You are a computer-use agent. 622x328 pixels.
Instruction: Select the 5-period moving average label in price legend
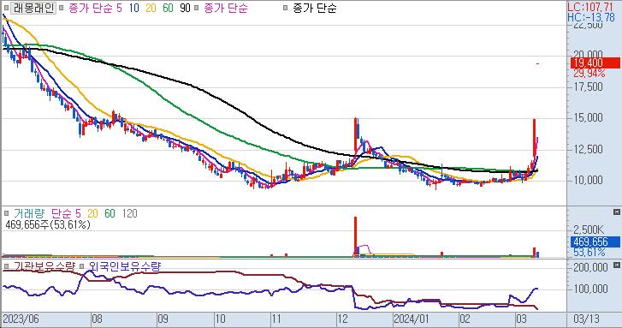[120, 8]
